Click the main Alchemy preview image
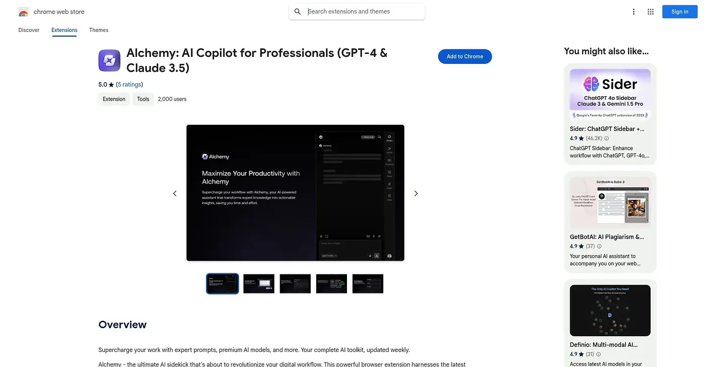The image size is (705, 367). 295,193
